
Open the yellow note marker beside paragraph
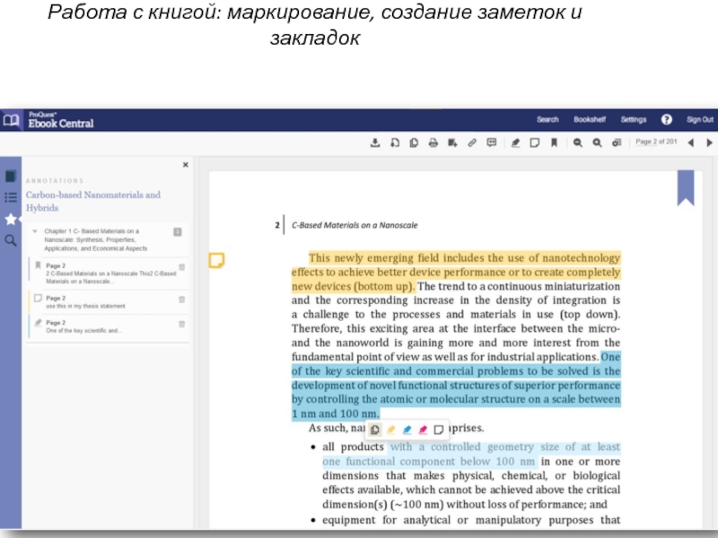[x=215, y=261]
